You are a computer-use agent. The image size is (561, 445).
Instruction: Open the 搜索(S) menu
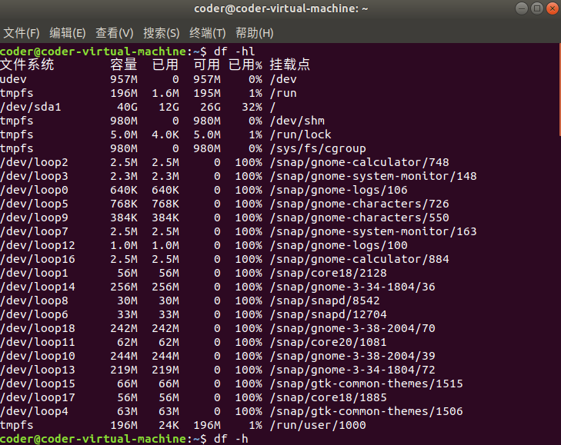(x=162, y=33)
